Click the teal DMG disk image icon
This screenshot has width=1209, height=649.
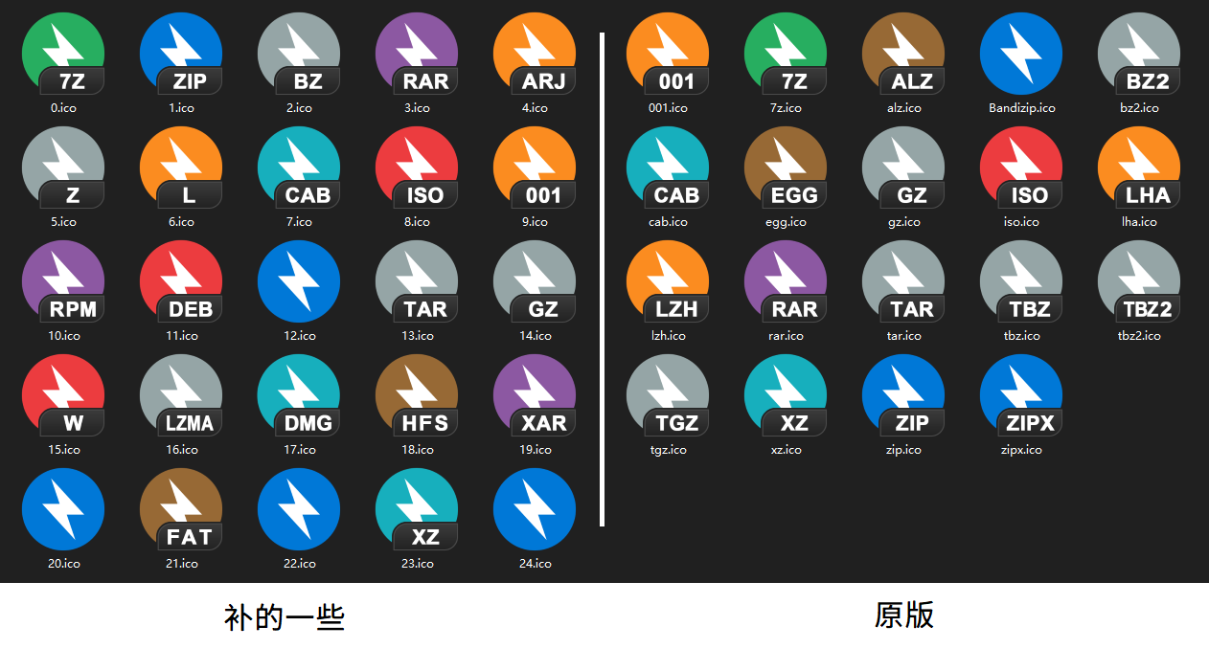299,395
